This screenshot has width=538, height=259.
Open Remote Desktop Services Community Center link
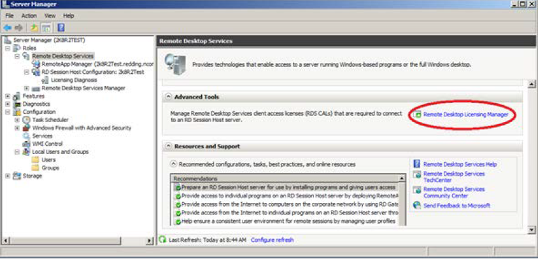coord(454,192)
